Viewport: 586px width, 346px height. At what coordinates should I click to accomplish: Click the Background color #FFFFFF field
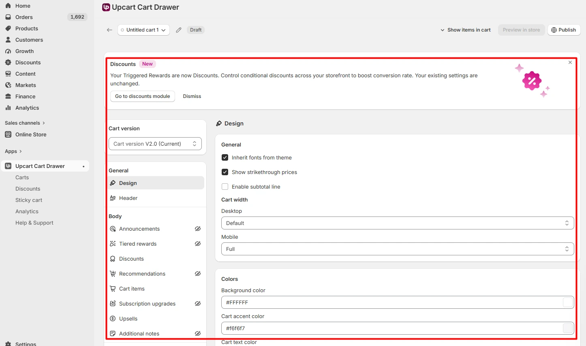(x=398, y=302)
